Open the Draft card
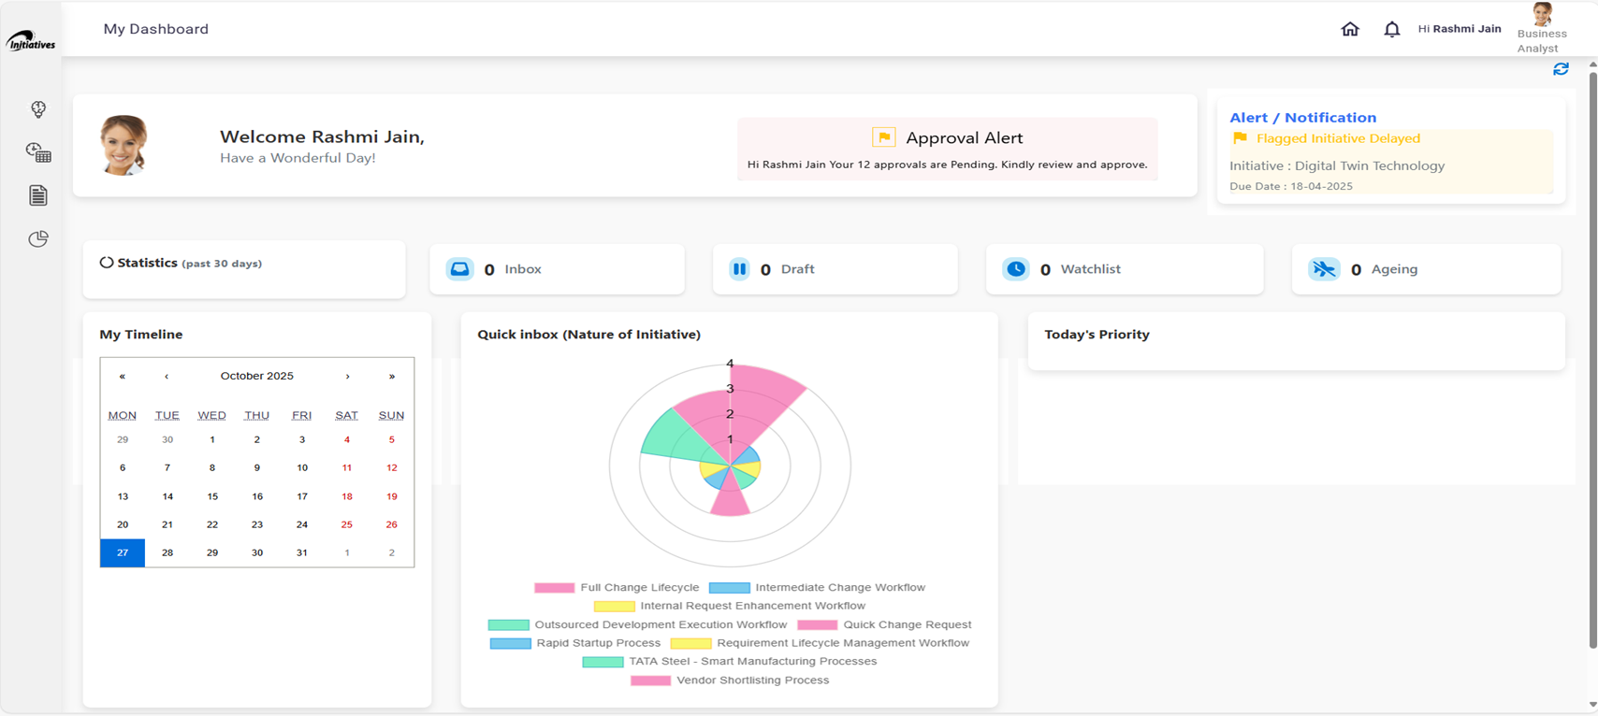1598x716 pixels. (834, 269)
